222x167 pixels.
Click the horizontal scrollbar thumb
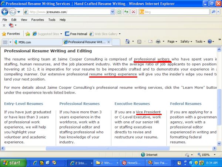point(108,148)
